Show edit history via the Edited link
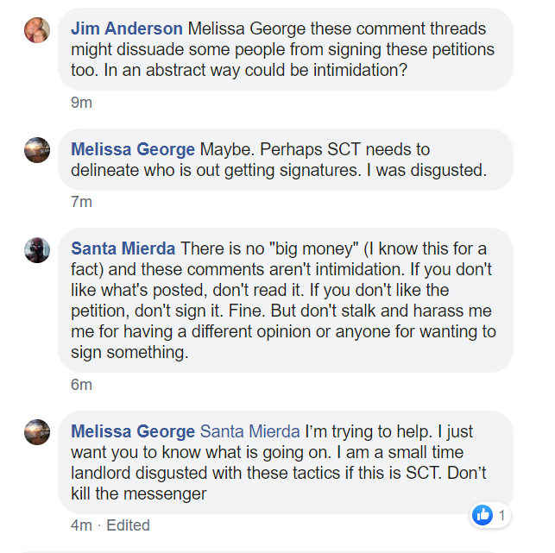 tap(128, 525)
